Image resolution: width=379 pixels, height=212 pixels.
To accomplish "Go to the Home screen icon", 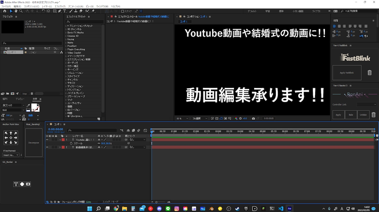I will click(5, 11).
